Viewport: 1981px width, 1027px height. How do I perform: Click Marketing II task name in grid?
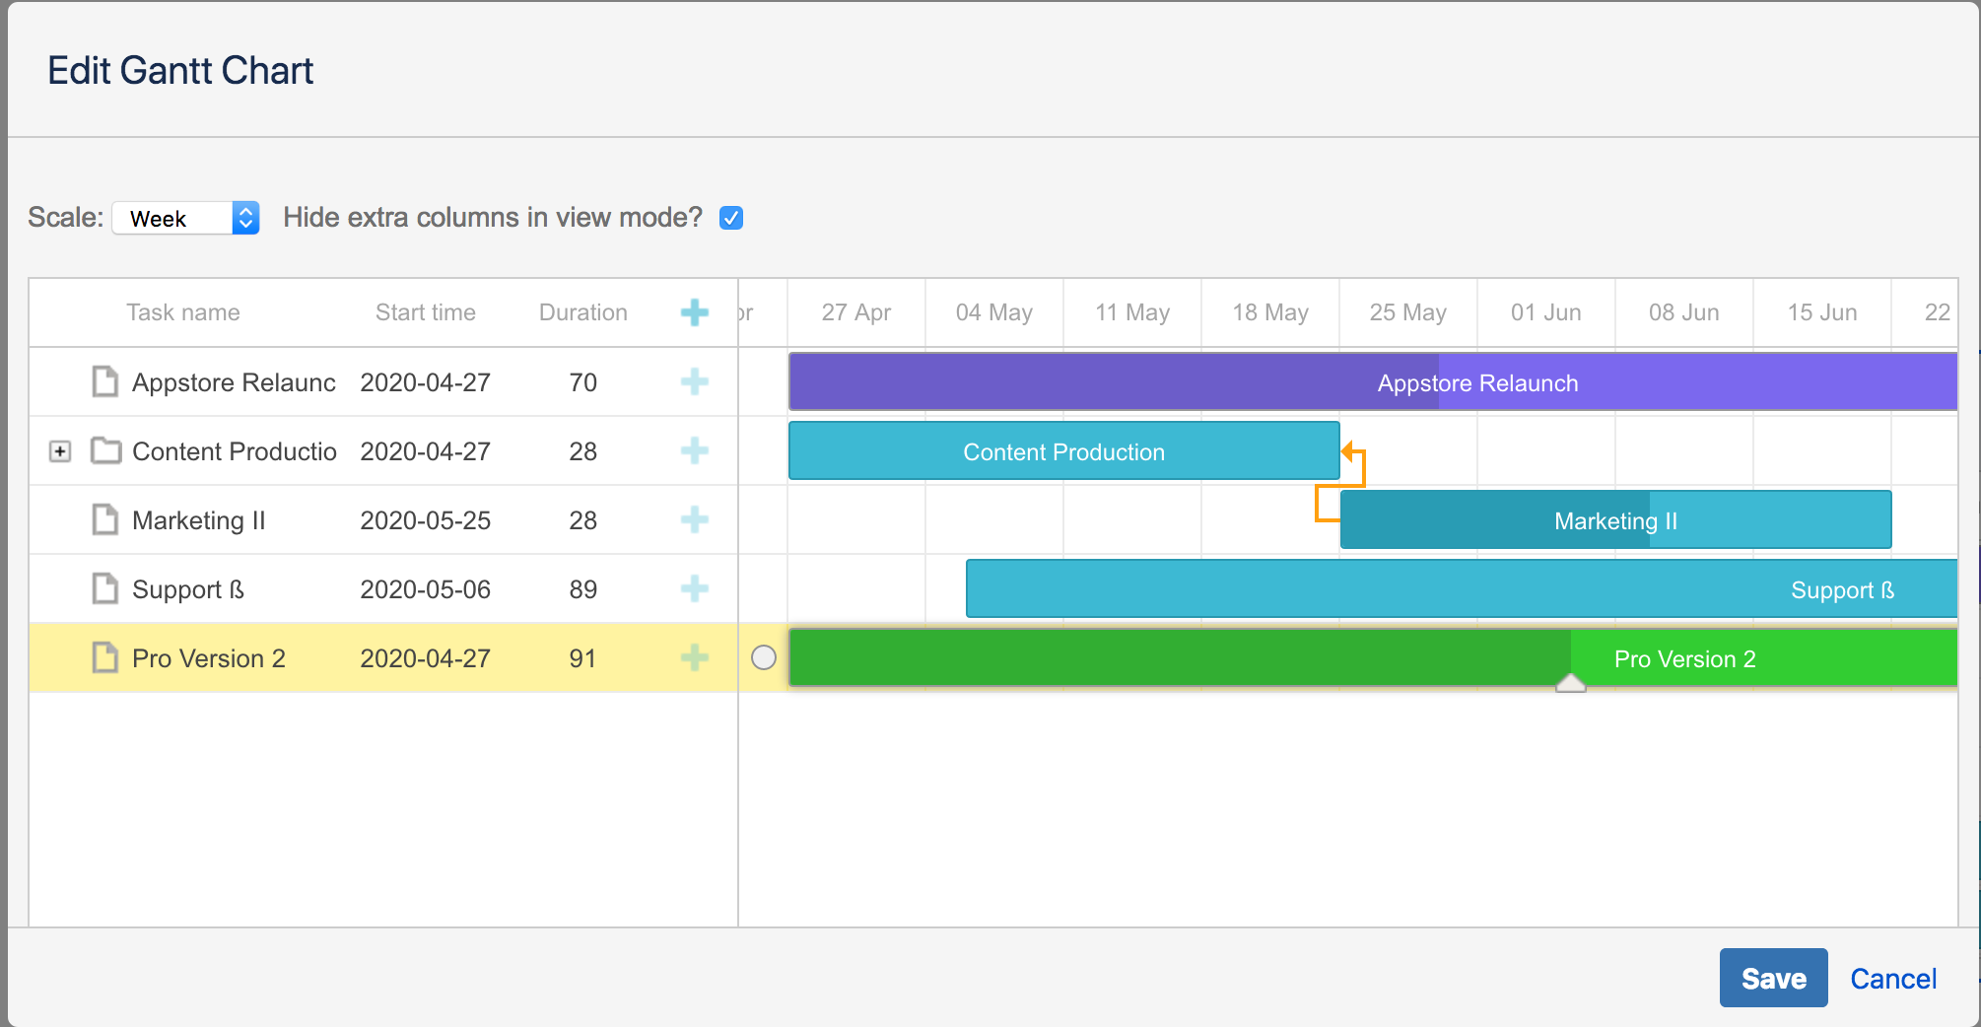pos(199,520)
